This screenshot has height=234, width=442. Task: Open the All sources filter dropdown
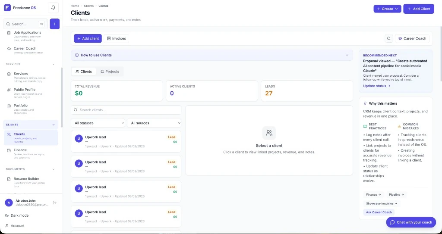point(154,123)
